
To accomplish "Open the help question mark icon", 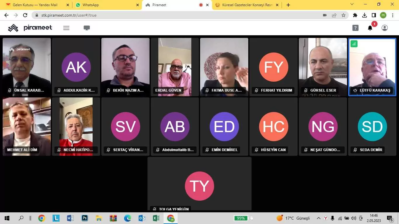I will (x=355, y=28).
